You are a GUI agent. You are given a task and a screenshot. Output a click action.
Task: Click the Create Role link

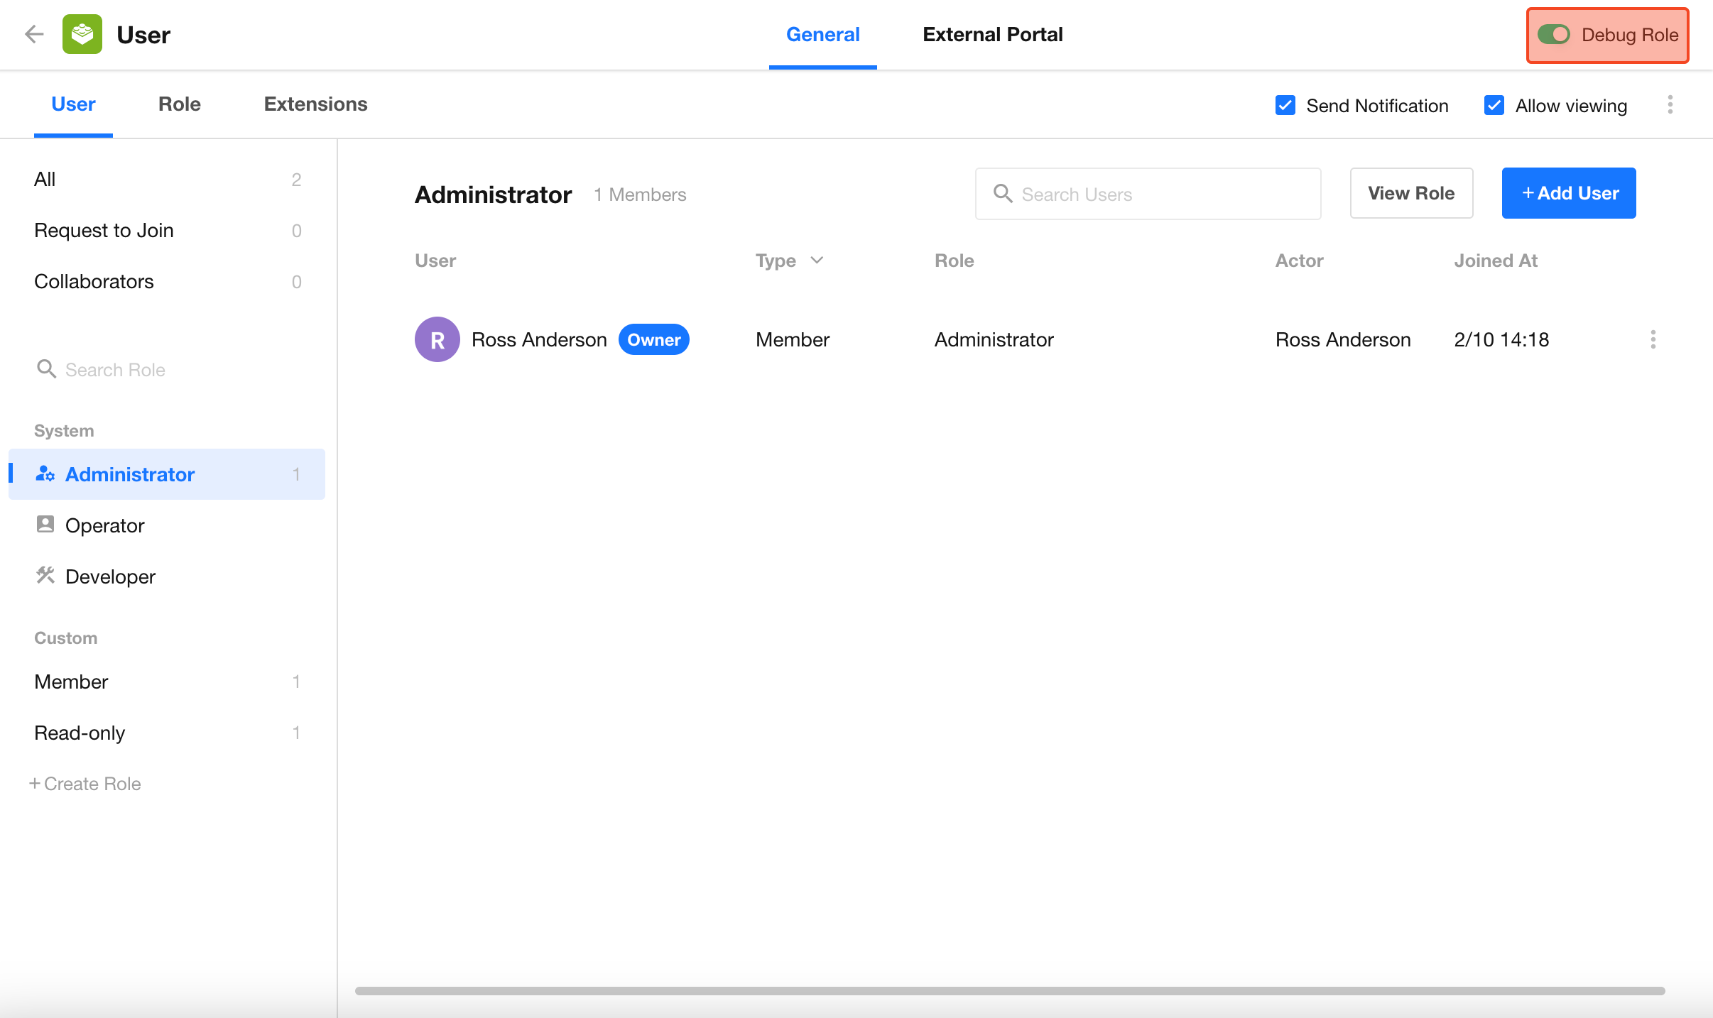click(85, 784)
